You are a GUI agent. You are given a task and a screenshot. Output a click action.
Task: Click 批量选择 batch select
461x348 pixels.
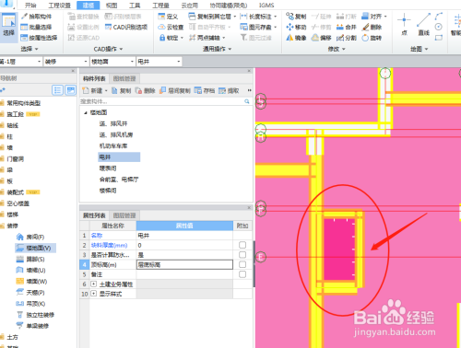(x=36, y=28)
